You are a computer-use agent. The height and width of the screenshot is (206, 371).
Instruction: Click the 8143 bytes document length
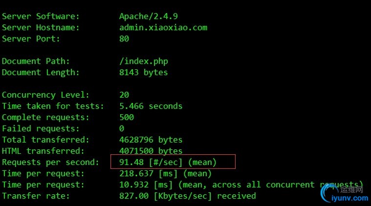(143, 72)
